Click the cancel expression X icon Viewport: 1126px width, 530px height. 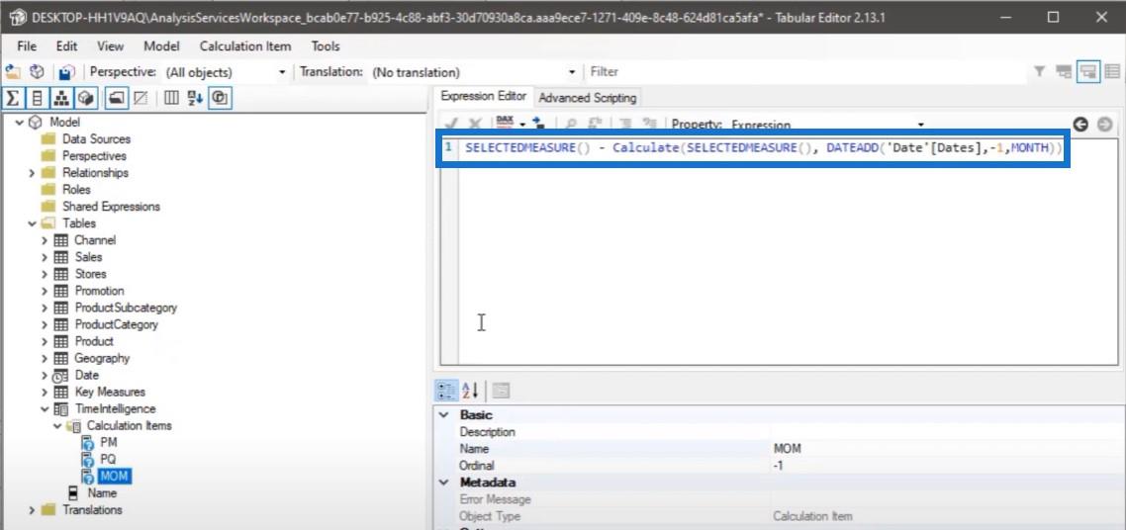tap(475, 124)
